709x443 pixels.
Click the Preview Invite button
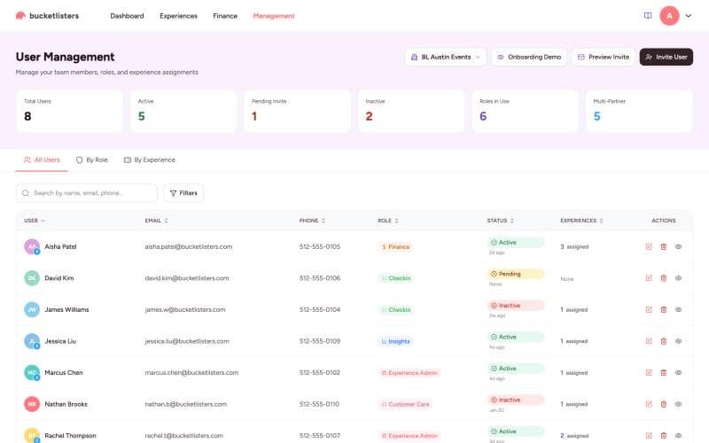click(604, 57)
